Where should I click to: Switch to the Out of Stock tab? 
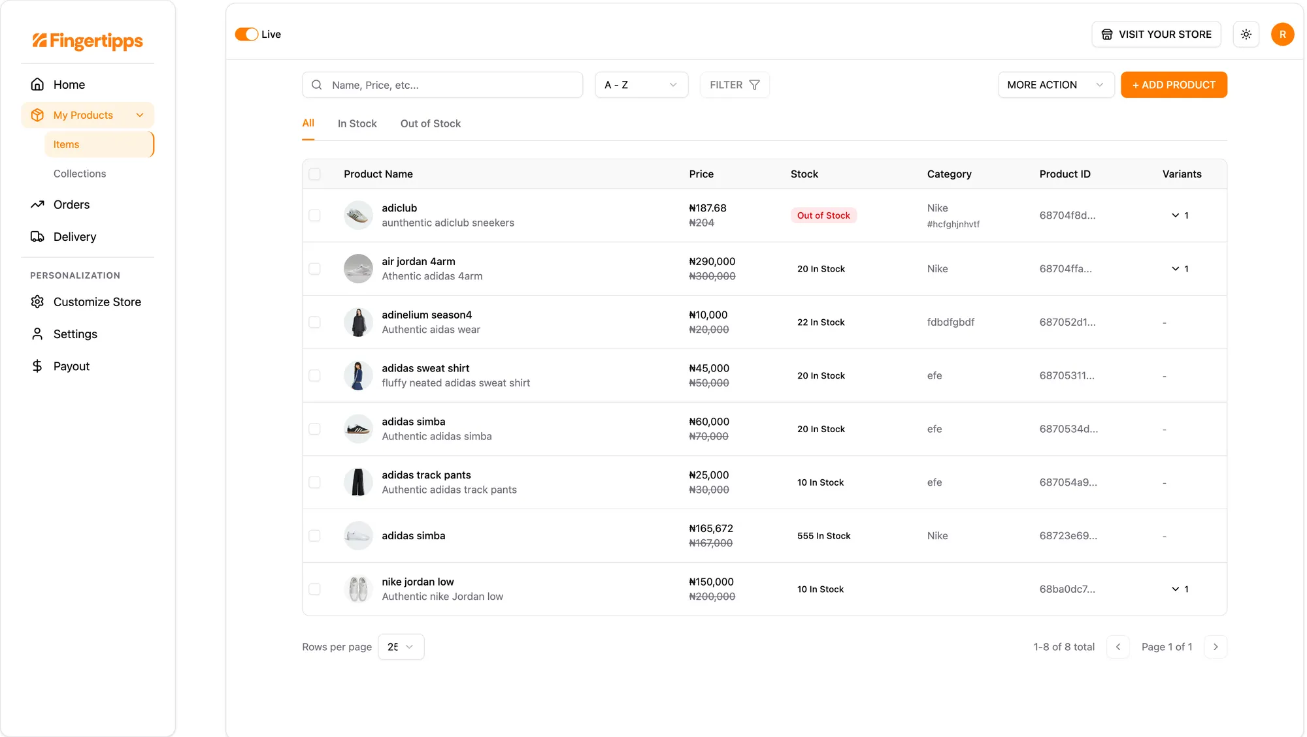click(430, 123)
